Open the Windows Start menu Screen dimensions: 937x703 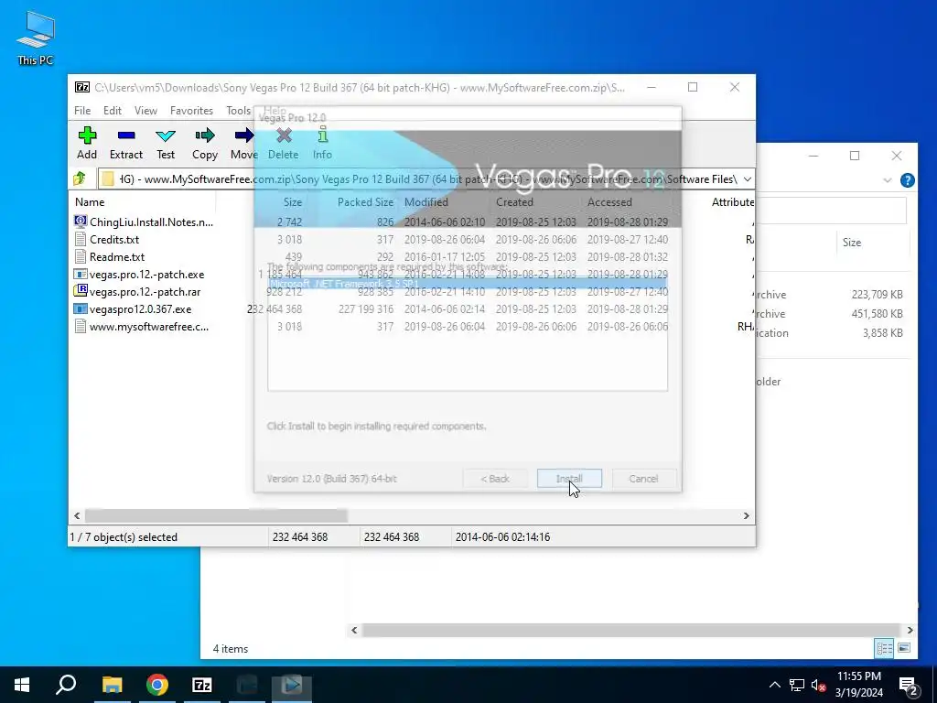pos(22,685)
